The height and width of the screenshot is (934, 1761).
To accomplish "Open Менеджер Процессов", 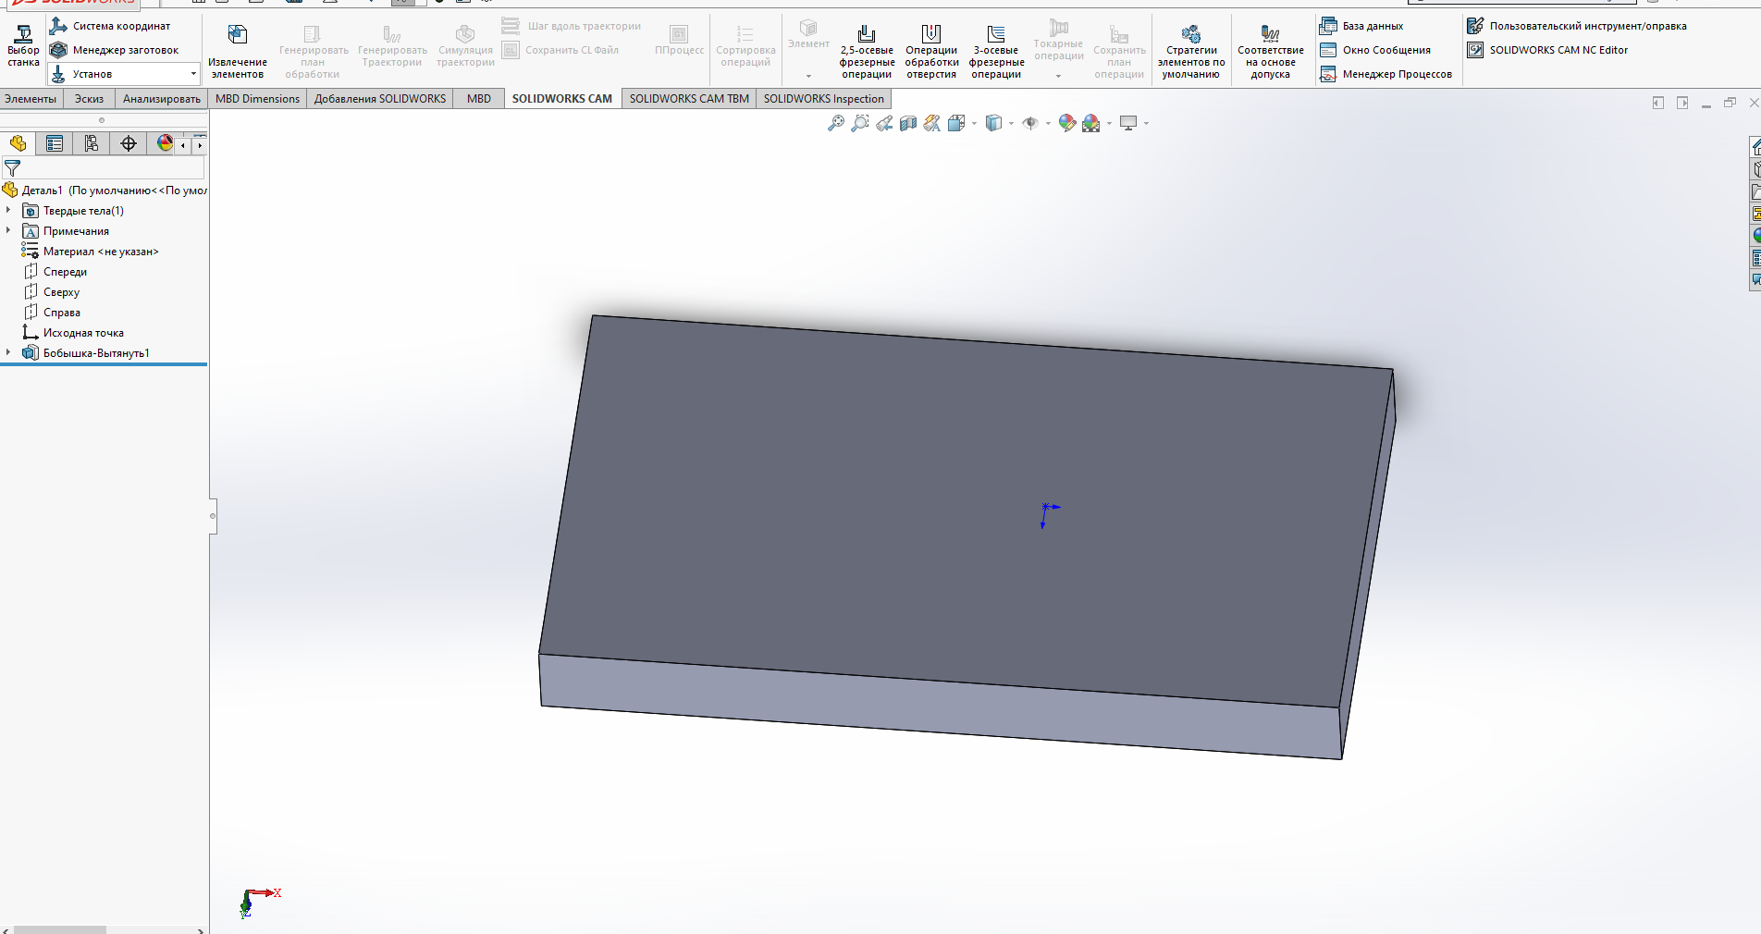I will click(1386, 74).
